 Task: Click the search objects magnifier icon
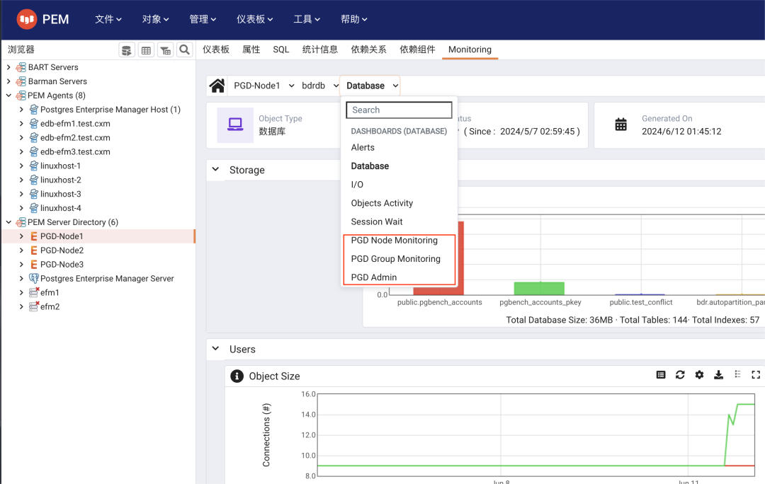pos(184,50)
